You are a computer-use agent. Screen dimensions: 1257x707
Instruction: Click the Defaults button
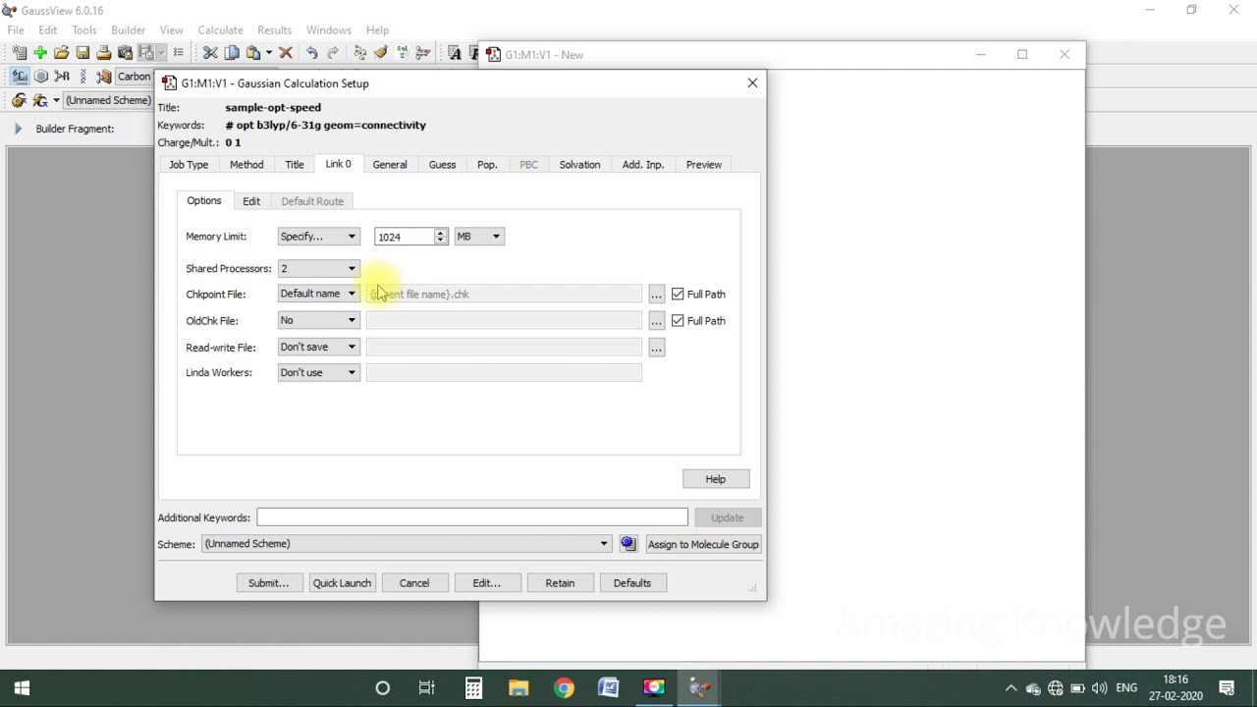click(632, 583)
